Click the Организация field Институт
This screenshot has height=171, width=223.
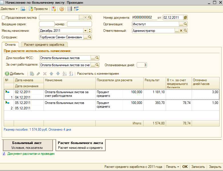click(x=155, y=24)
